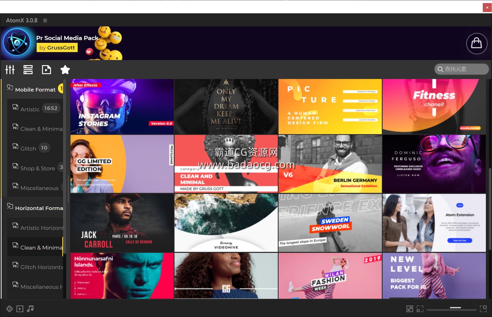This screenshot has width=492, height=317.
Task: Open the Hönnunarsafni Íslands thumbnail
Action: tap(122, 276)
